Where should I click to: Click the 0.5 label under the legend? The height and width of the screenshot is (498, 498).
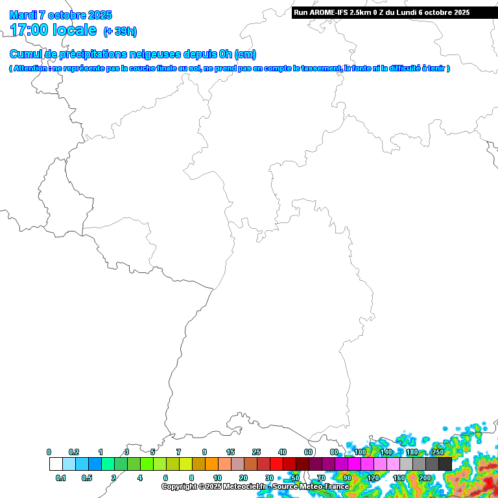(x=87, y=478)
